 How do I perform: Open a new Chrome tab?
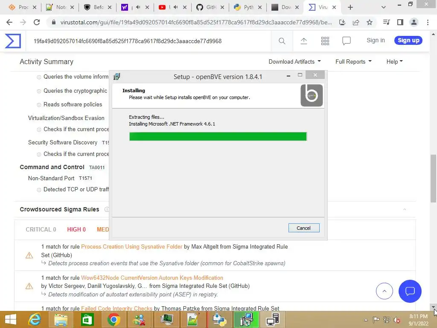coord(350,7)
